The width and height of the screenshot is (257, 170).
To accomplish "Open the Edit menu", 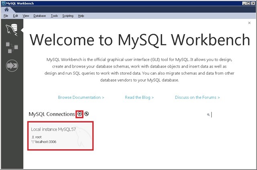I will [15, 16].
